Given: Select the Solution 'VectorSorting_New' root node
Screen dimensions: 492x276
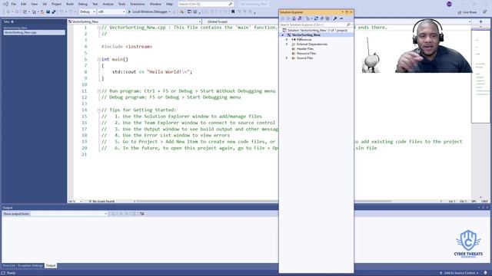Looking at the screenshot, I should pyautogui.click(x=317, y=31).
